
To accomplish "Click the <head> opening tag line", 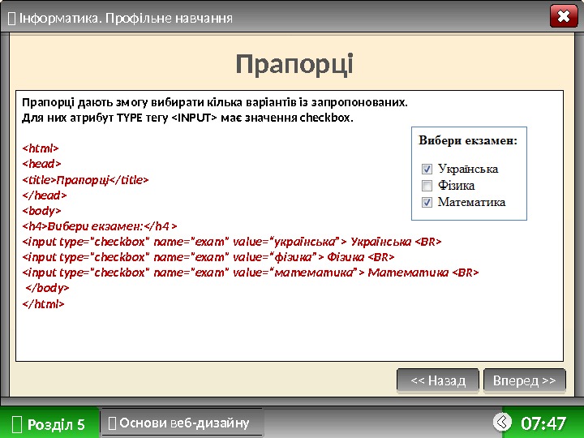I will tap(41, 164).
